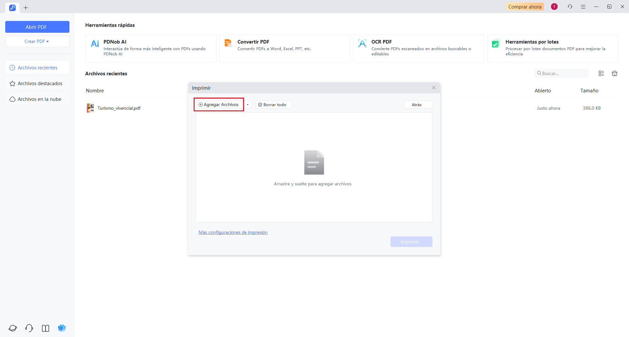Click the Buscar search field
Viewport: 629px width, 337px height.
click(561, 73)
